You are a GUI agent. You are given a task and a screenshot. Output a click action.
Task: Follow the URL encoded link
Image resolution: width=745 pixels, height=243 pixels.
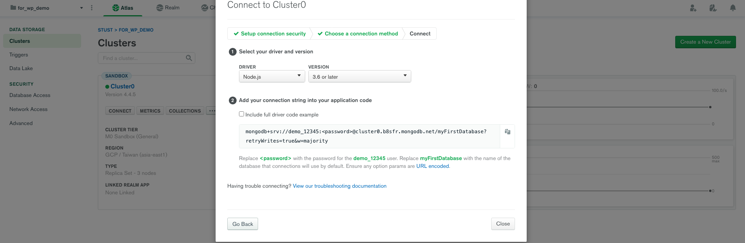[x=433, y=166]
